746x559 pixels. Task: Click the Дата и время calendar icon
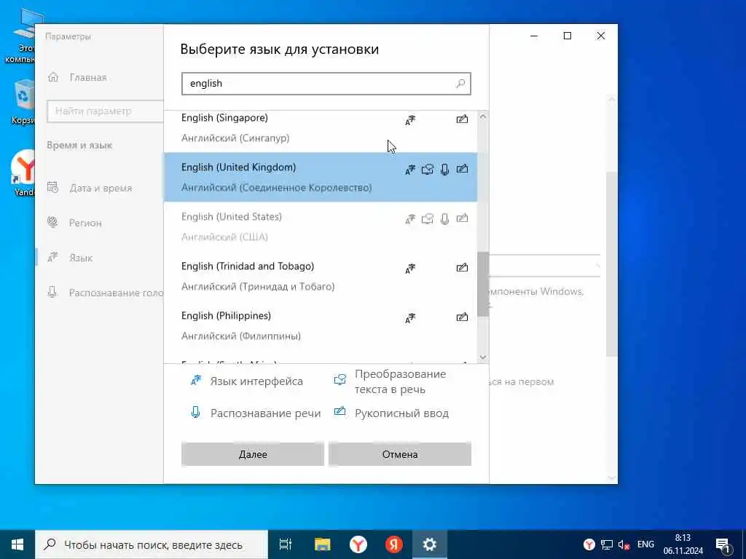[52, 187]
